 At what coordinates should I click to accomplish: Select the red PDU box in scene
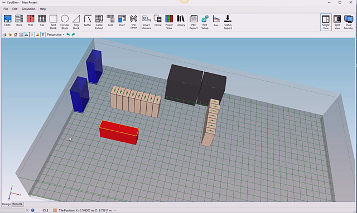[x=119, y=132]
